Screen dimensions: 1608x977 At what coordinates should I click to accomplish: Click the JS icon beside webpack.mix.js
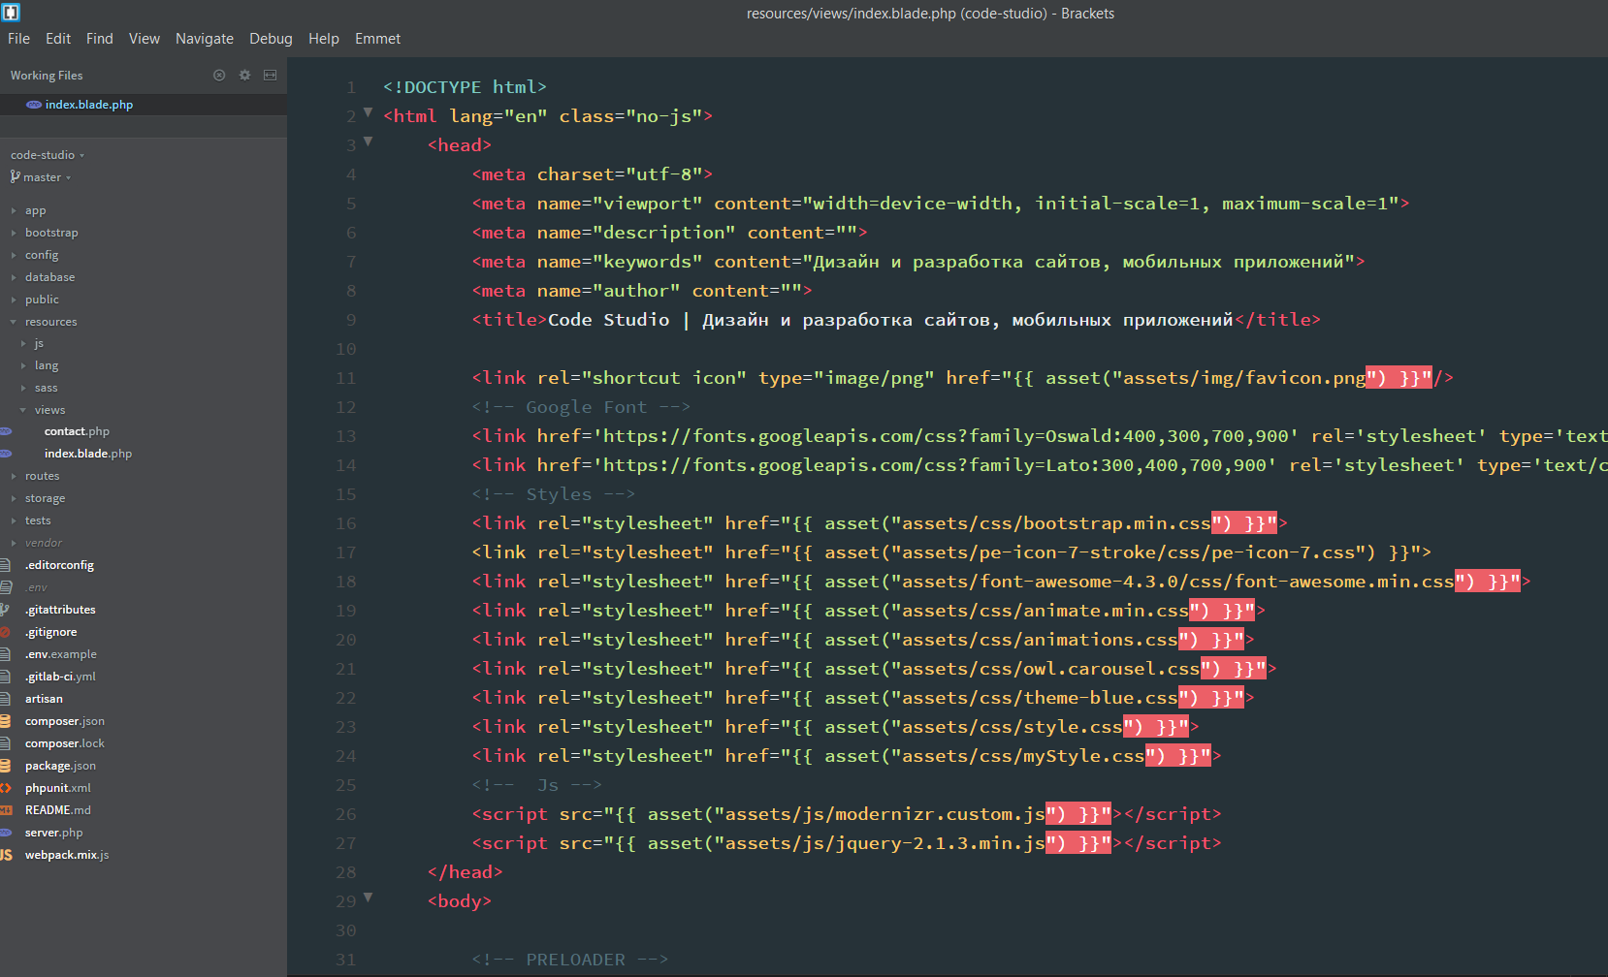pyautogui.click(x=7, y=855)
